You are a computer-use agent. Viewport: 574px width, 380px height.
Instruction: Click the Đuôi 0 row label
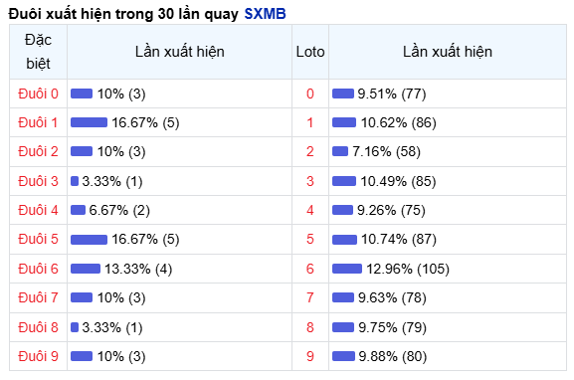tap(38, 94)
